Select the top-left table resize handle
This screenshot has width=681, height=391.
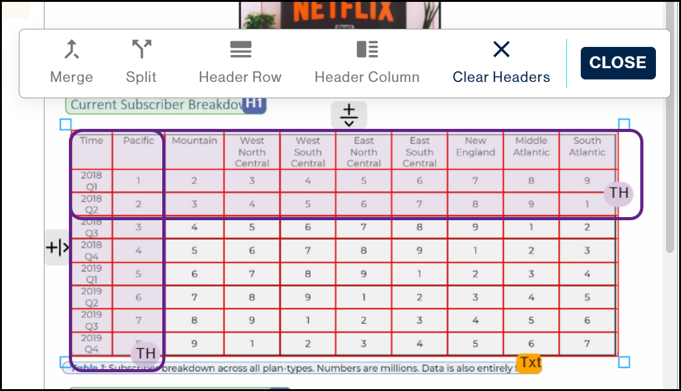(66, 124)
